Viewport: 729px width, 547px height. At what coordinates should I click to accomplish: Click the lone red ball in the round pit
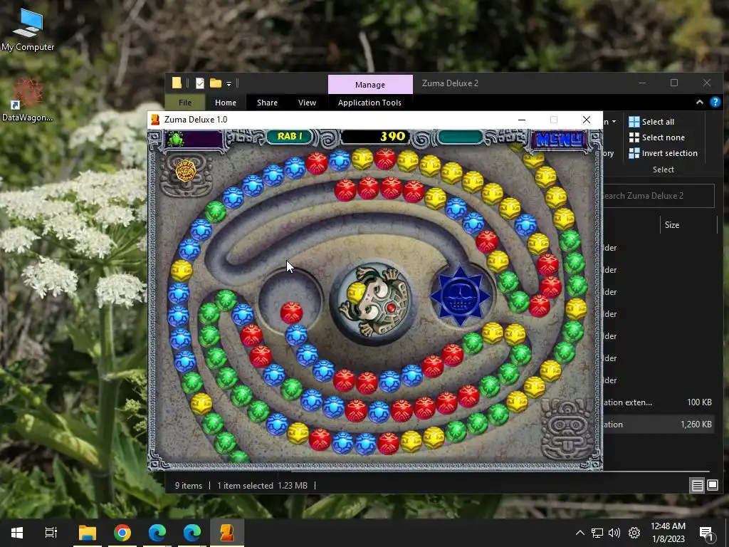pos(291,313)
